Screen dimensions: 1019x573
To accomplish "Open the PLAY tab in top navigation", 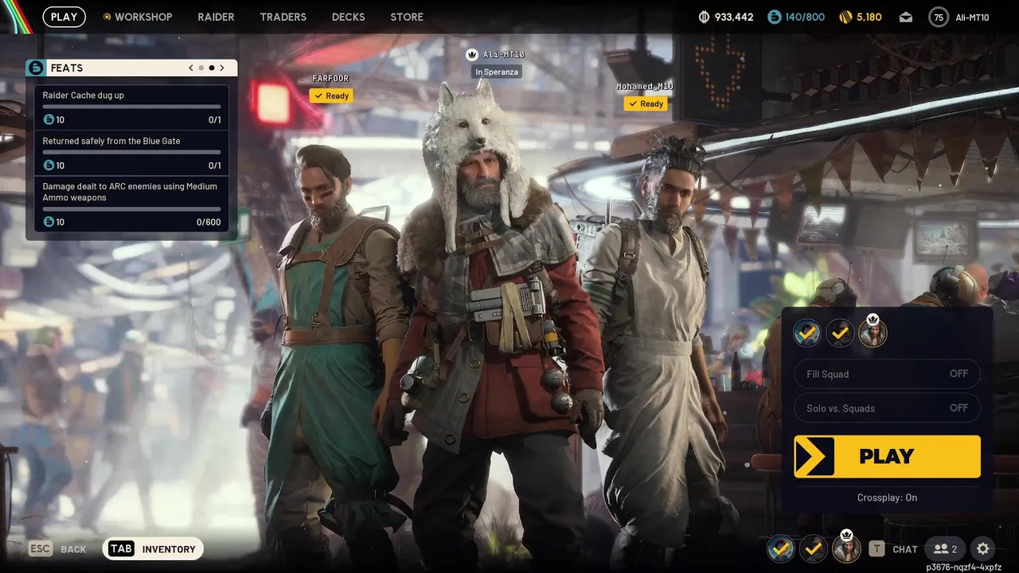I will [x=64, y=17].
